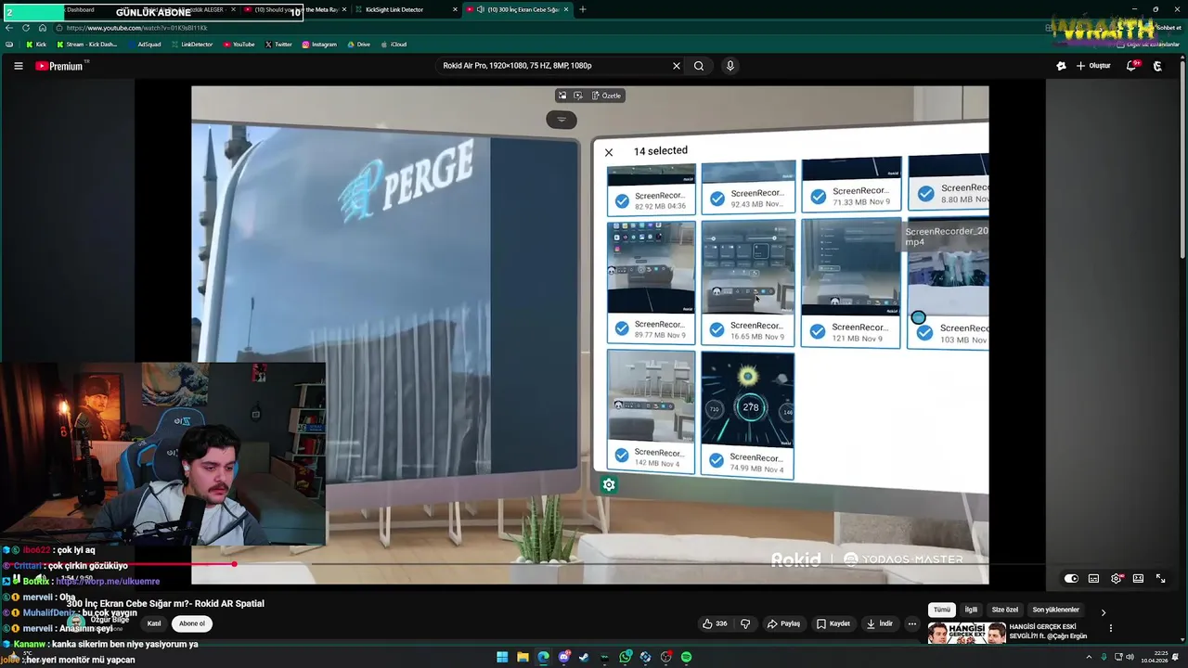Uncheck the 16.65 MB ScreenRecorder file
The width and height of the screenshot is (1188, 668).
pos(717,329)
